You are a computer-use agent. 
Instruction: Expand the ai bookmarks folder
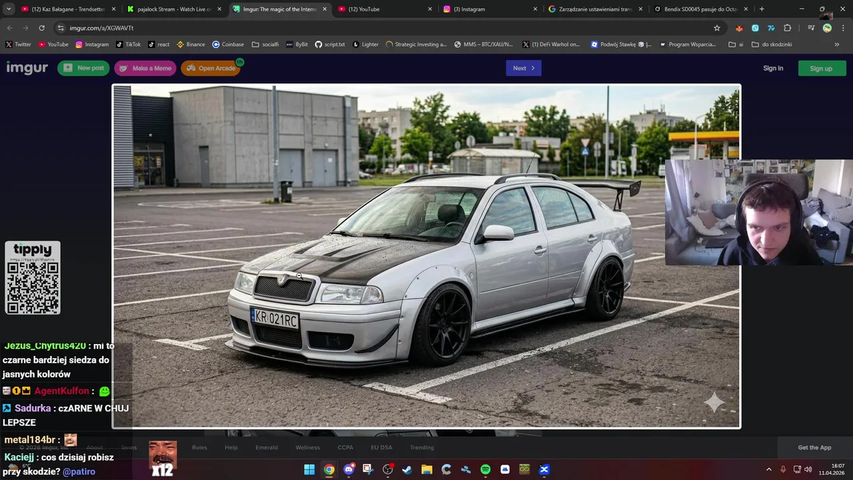pos(736,45)
